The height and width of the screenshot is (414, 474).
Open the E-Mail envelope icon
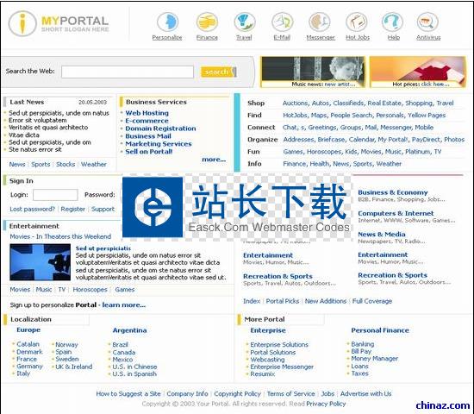point(282,22)
